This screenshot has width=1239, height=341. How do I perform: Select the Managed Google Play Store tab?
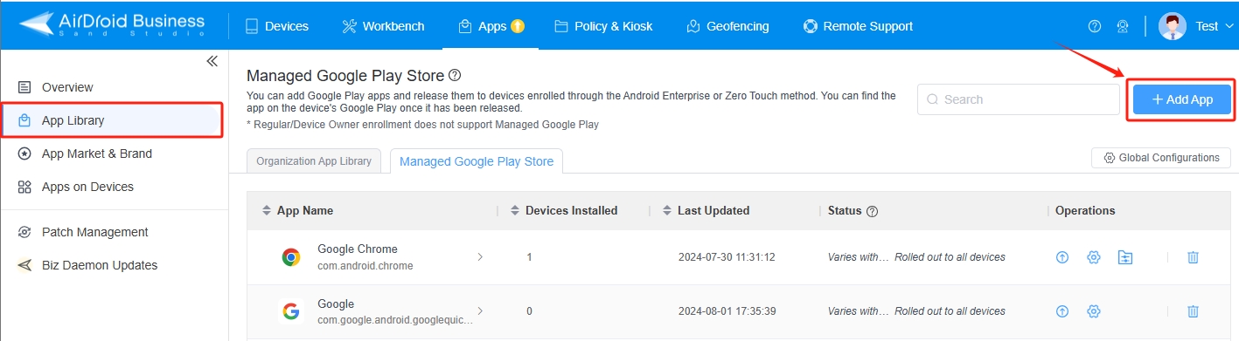[477, 161]
